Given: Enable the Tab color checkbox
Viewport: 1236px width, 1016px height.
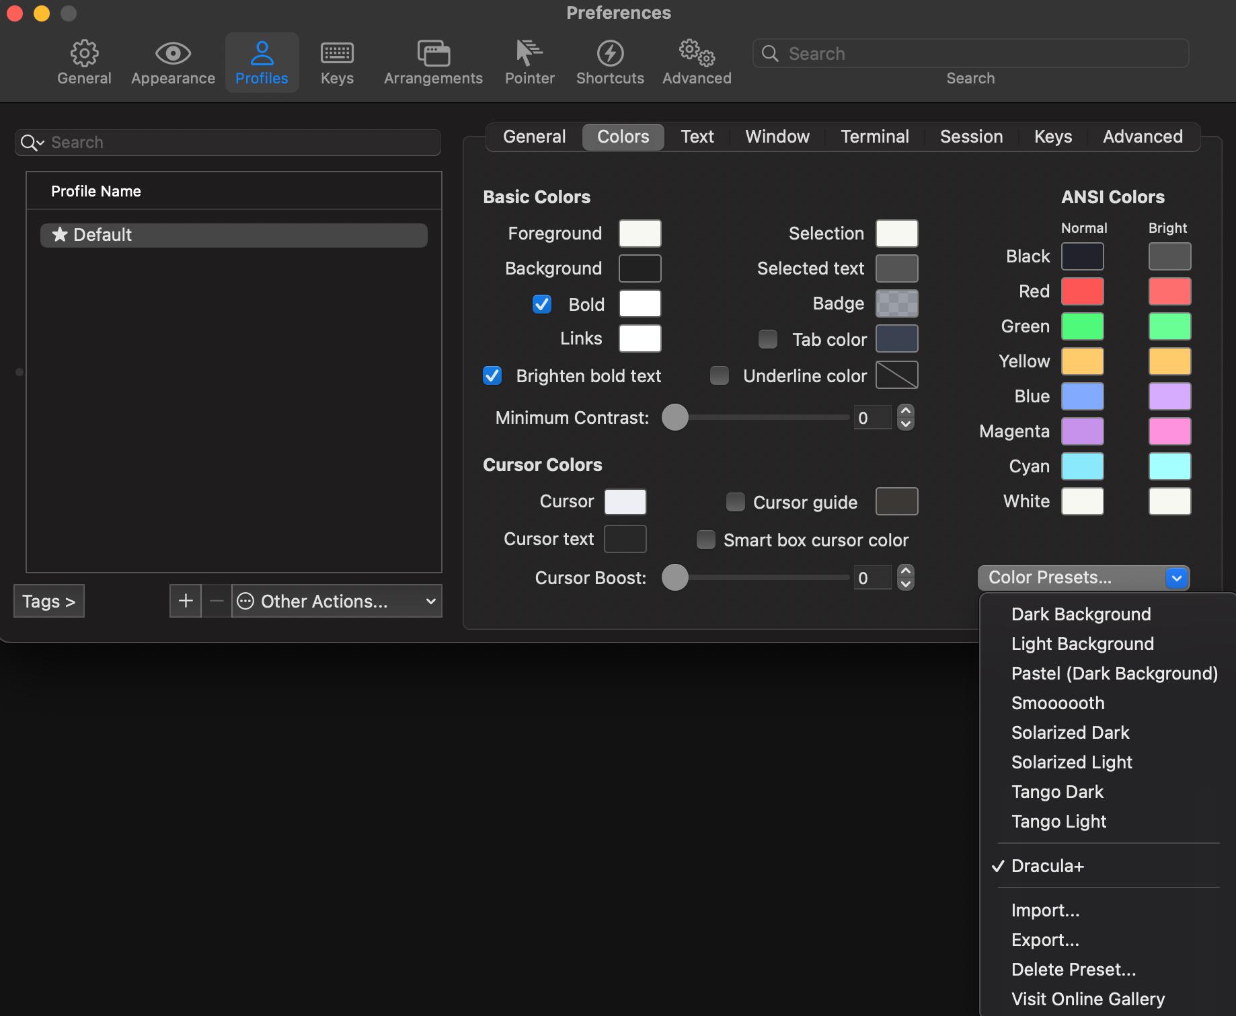Looking at the screenshot, I should (768, 339).
